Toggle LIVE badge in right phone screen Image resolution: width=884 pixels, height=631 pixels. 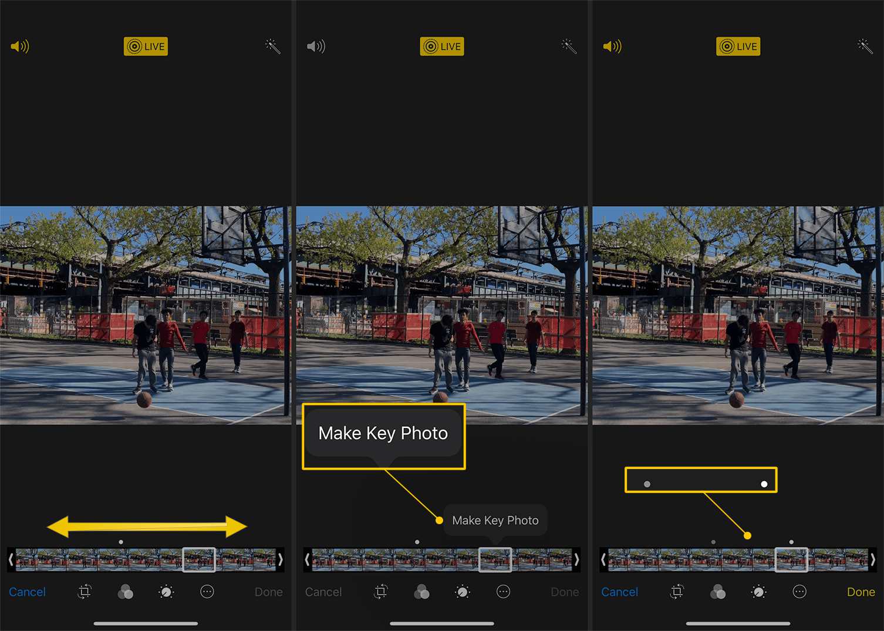[738, 46]
